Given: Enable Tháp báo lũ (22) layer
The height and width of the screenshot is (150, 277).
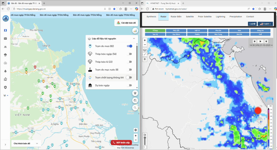Looking at the screenshot, I should point(130,62).
